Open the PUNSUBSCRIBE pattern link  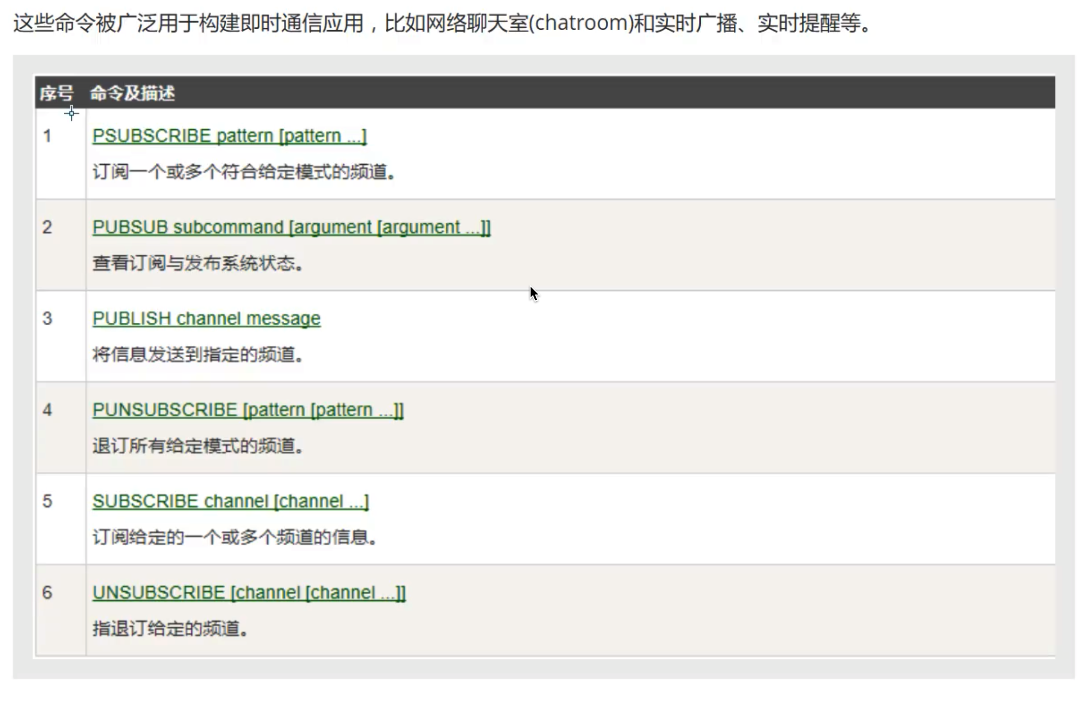click(x=248, y=410)
